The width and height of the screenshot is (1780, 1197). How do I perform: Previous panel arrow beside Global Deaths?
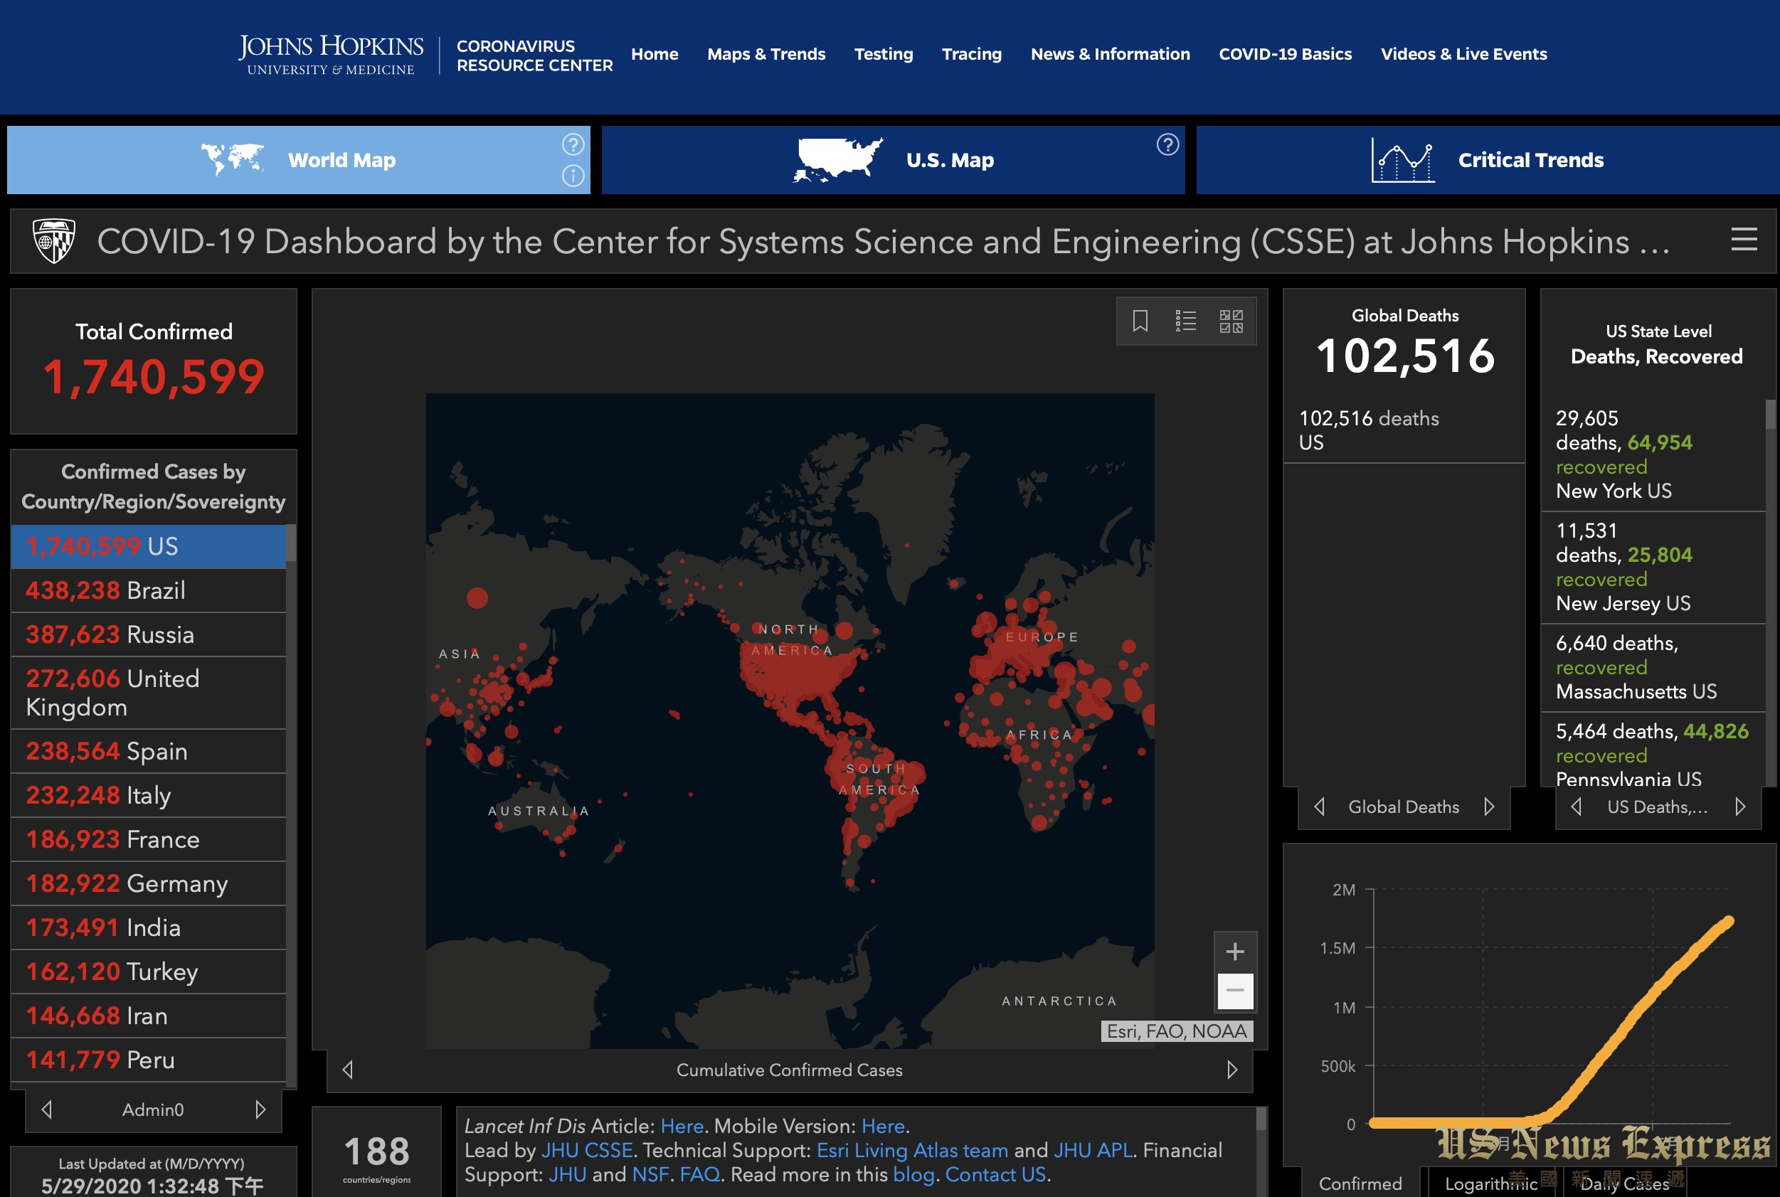pyautogui.click(x=1320, y=807)
